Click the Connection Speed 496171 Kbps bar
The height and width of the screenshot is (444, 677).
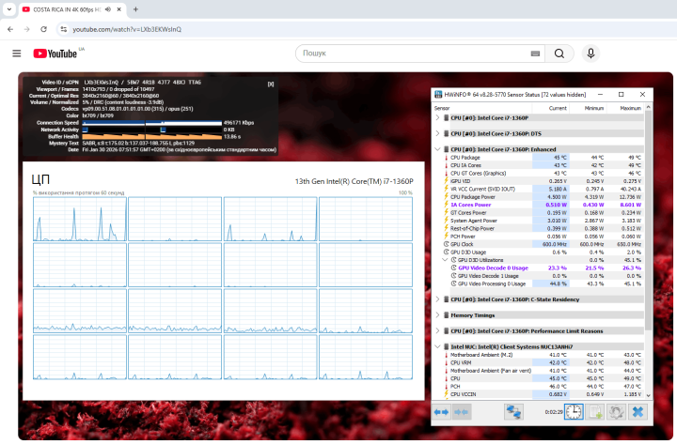click(x=152, y=123)
